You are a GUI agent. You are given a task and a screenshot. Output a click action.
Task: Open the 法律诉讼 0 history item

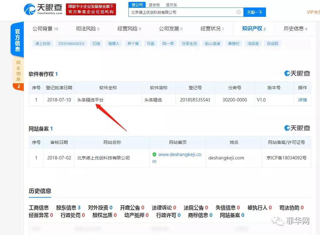164,208
